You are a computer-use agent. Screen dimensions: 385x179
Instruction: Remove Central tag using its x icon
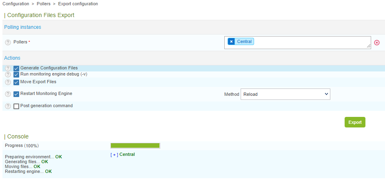(x=231, y=41)
